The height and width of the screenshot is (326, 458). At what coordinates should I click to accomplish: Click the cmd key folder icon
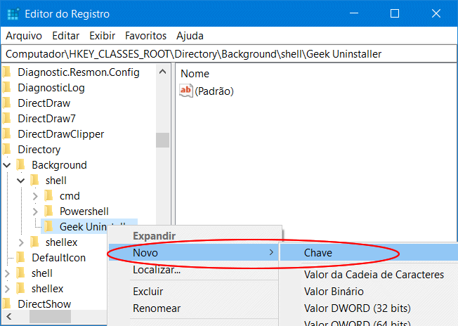point(48,195)
